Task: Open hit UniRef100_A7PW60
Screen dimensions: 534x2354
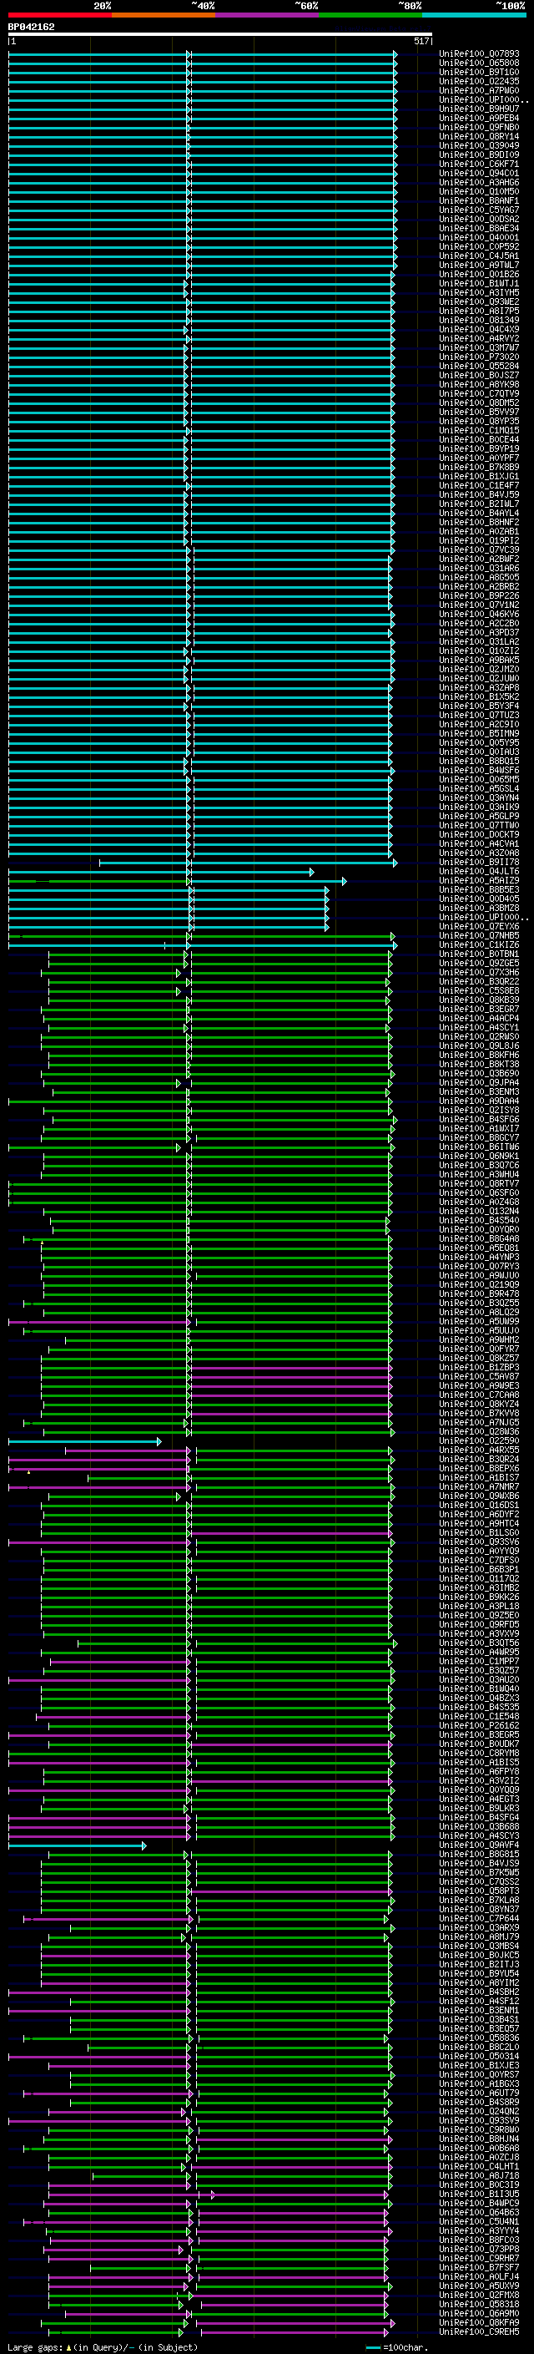Action: tap(479, 90)
